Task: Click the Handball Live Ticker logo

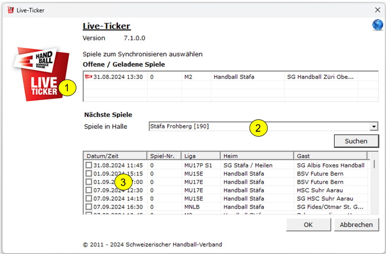Action: tap(41, 74)
